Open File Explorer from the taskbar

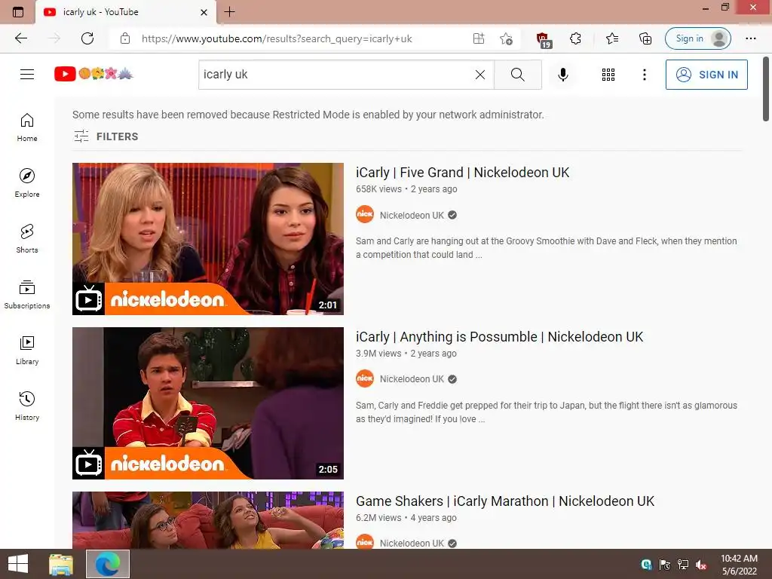[61, 564]
